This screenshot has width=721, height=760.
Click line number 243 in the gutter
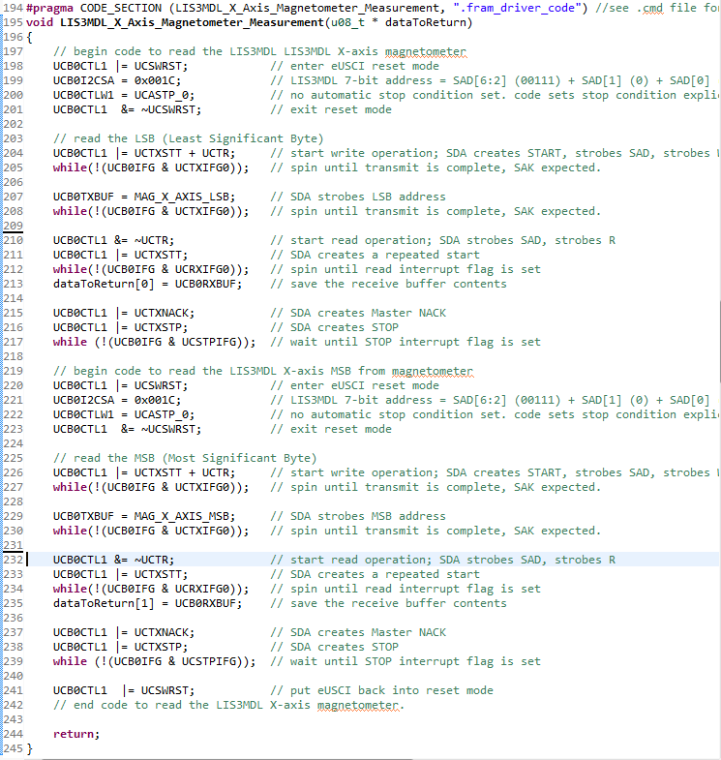(14, 720)
